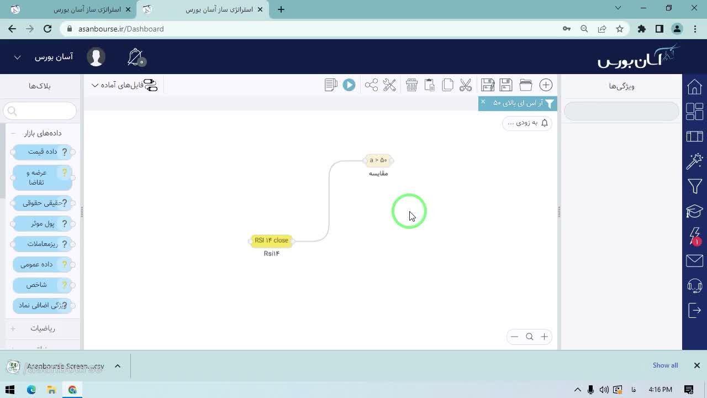The image size is (707, 398).
Task: Delete selection with the trash basket icon
Action: 411,85
